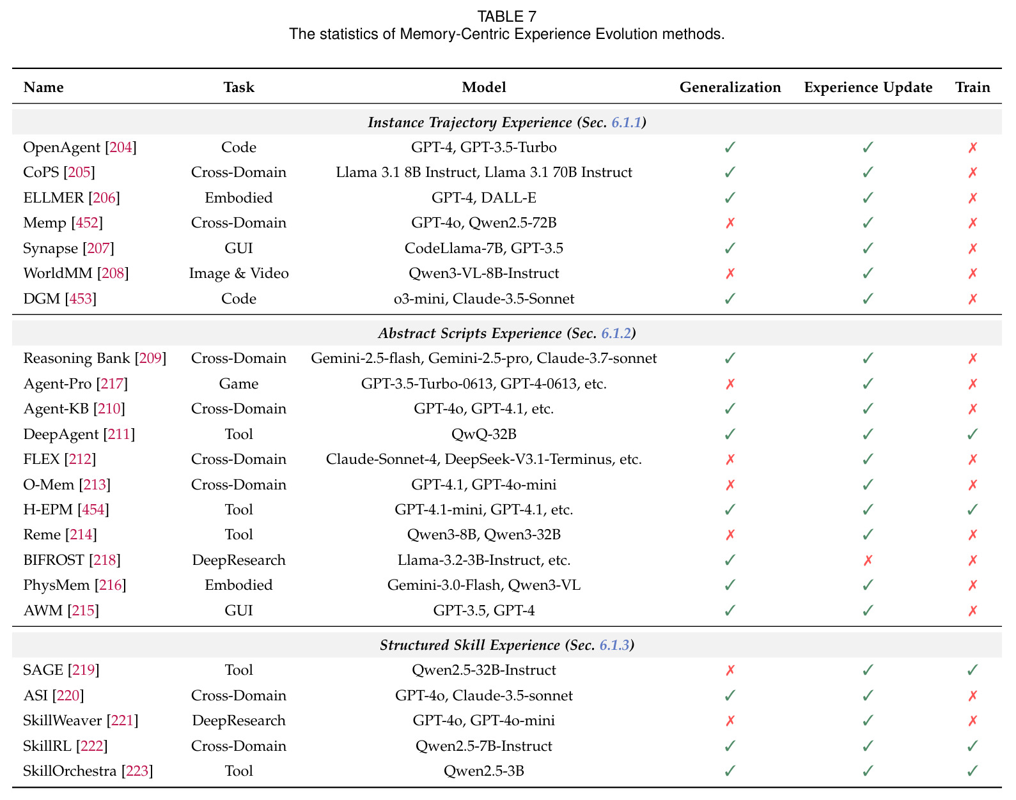Click the Experience Update column header

(x=868, y=88)
